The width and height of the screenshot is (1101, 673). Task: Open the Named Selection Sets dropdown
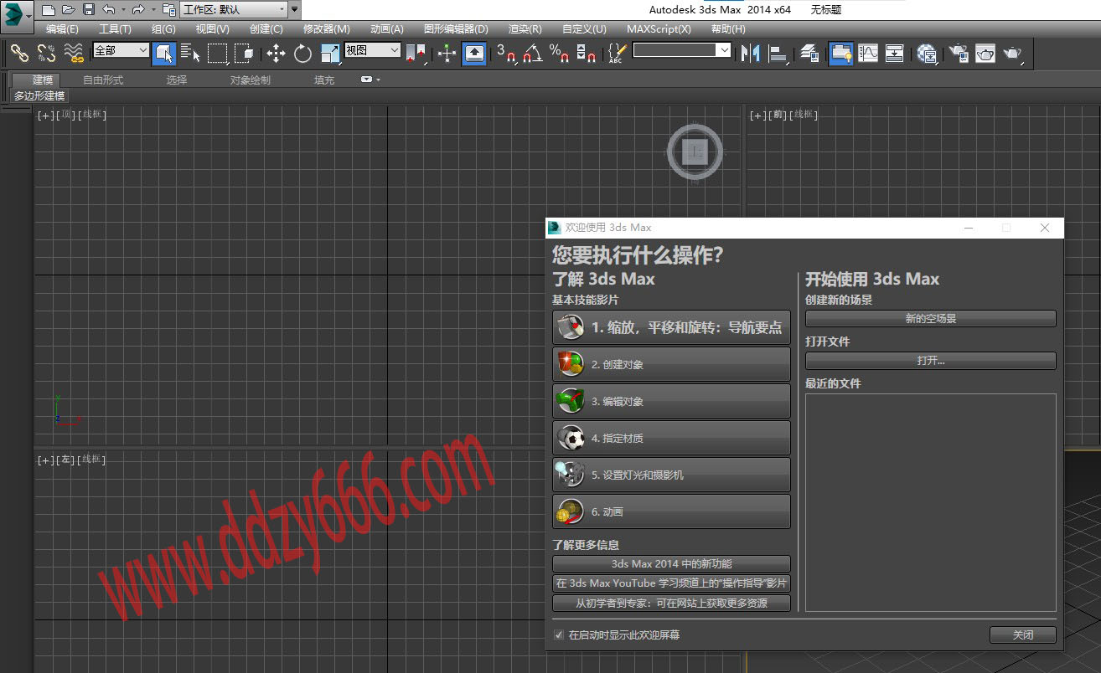[682, 50]
